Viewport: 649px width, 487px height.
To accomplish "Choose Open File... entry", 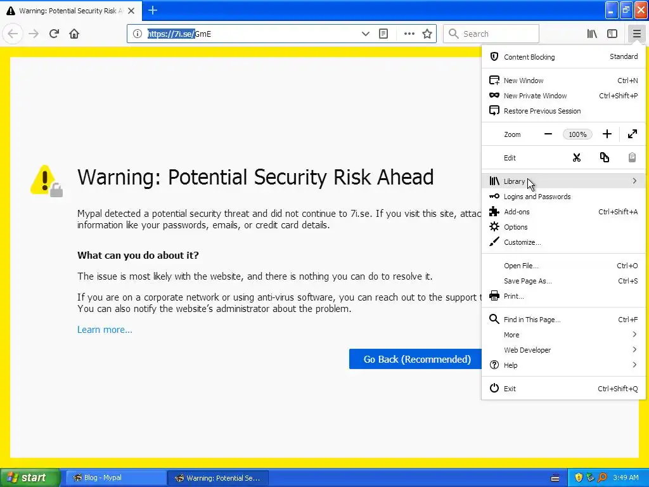I will point(563,266).
